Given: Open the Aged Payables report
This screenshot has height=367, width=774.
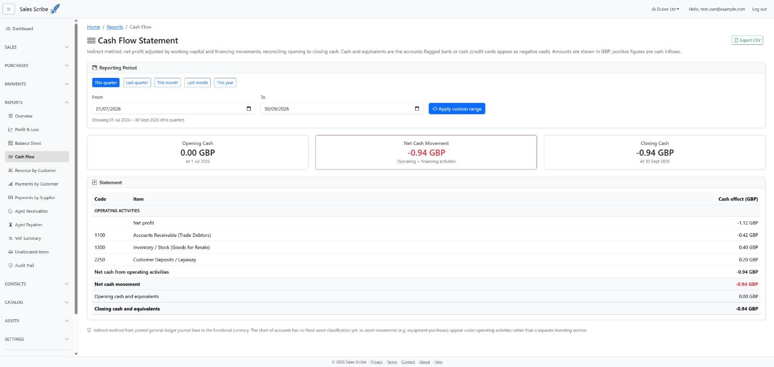Looking at the screenshot, I should click(37, 225).
